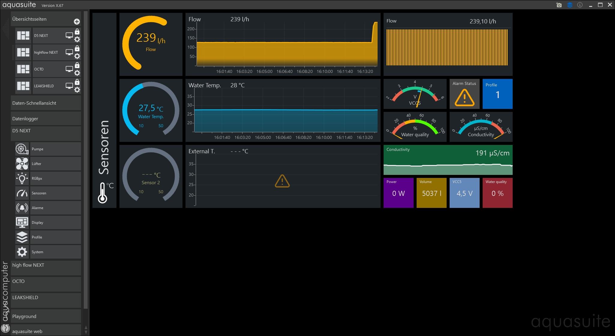
Task: Open settings gear for highflow NEXT page
Action: pyautogui.click(x=77, y=56)
